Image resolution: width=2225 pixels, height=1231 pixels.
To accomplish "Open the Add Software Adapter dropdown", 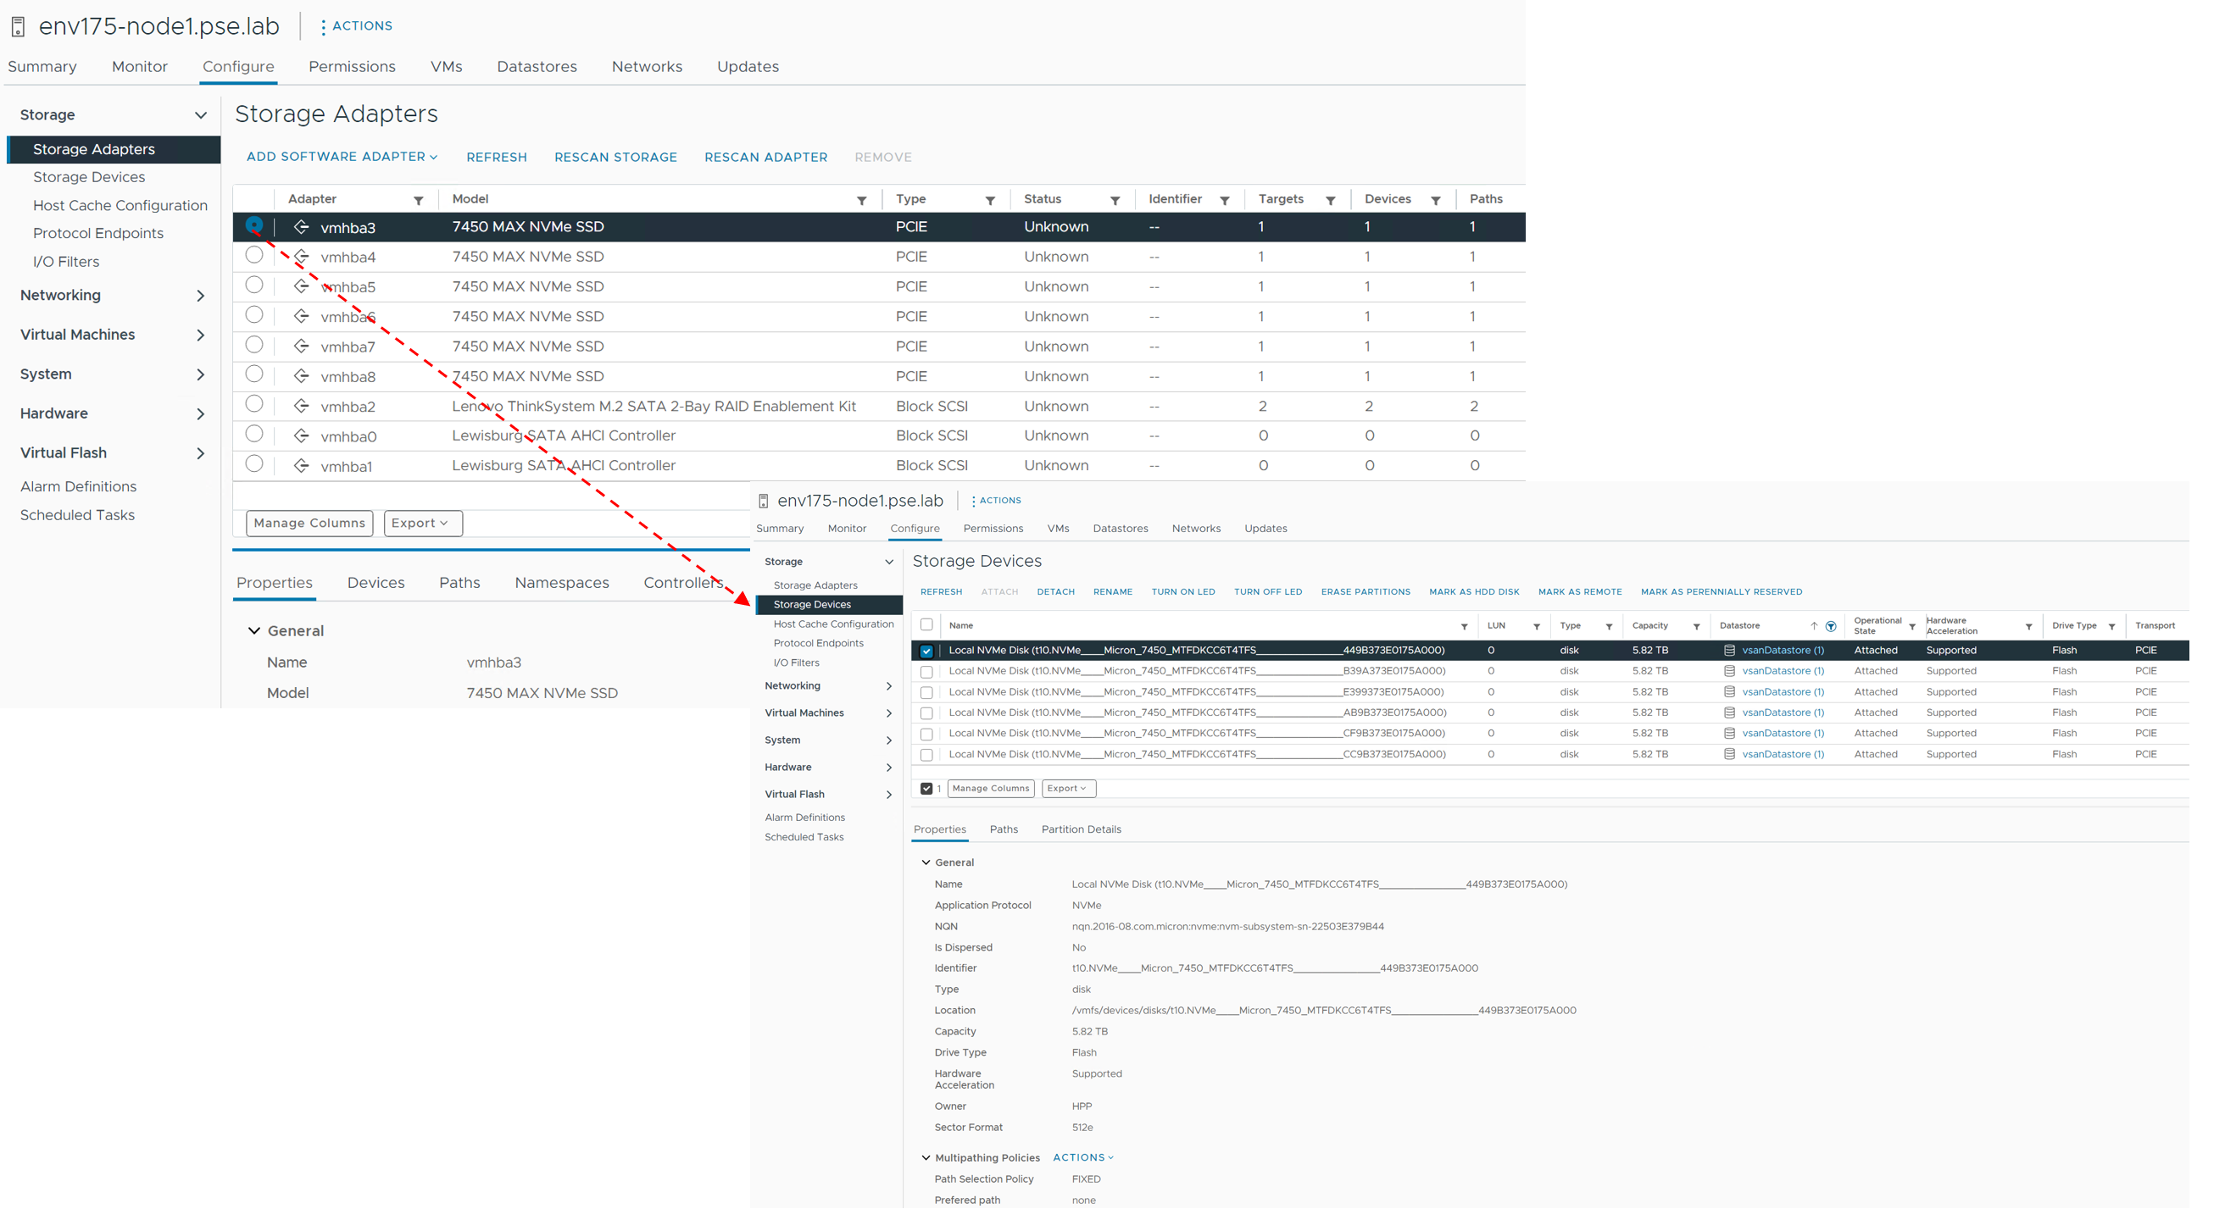I will pos(342,156).
